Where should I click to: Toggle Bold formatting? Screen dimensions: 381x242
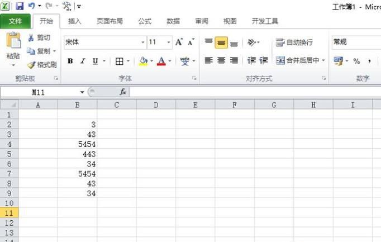[70, 61]
